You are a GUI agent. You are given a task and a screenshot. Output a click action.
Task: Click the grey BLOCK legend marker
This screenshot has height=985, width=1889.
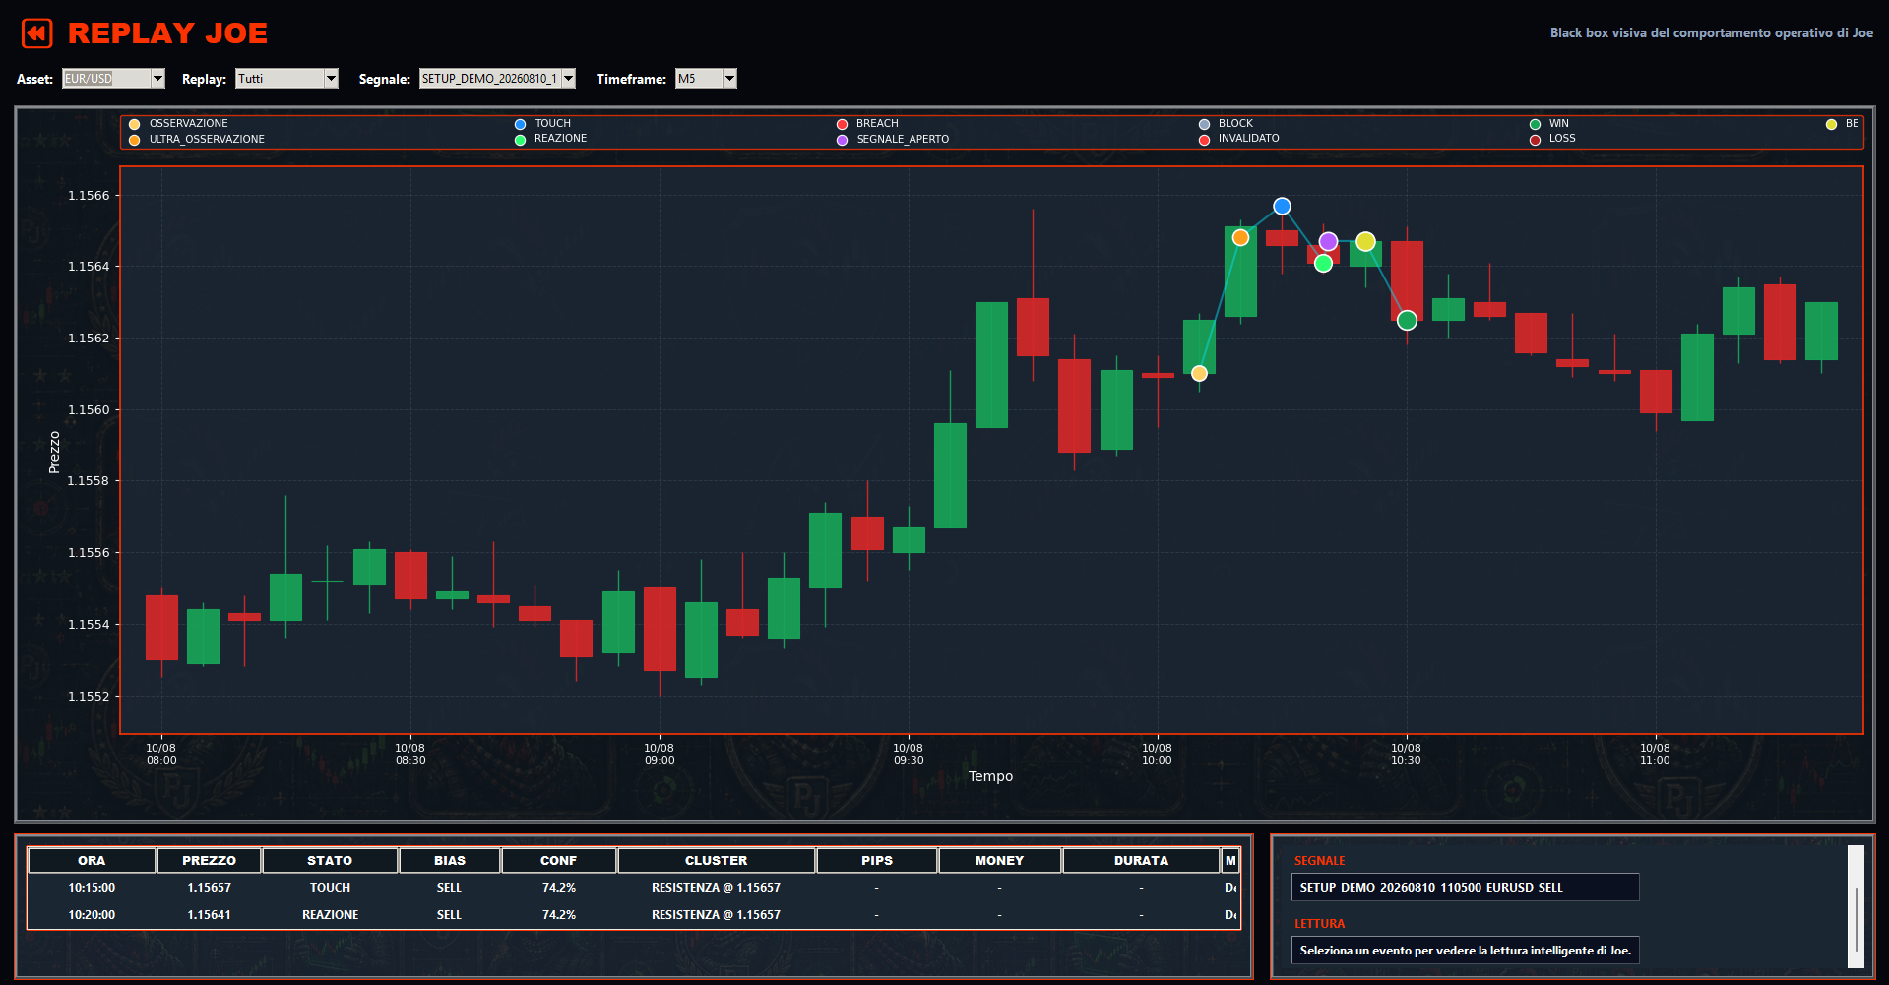(1205, 124)
